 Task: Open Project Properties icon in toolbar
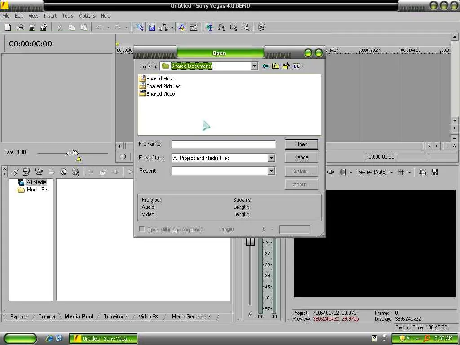(x=44, y=27)
